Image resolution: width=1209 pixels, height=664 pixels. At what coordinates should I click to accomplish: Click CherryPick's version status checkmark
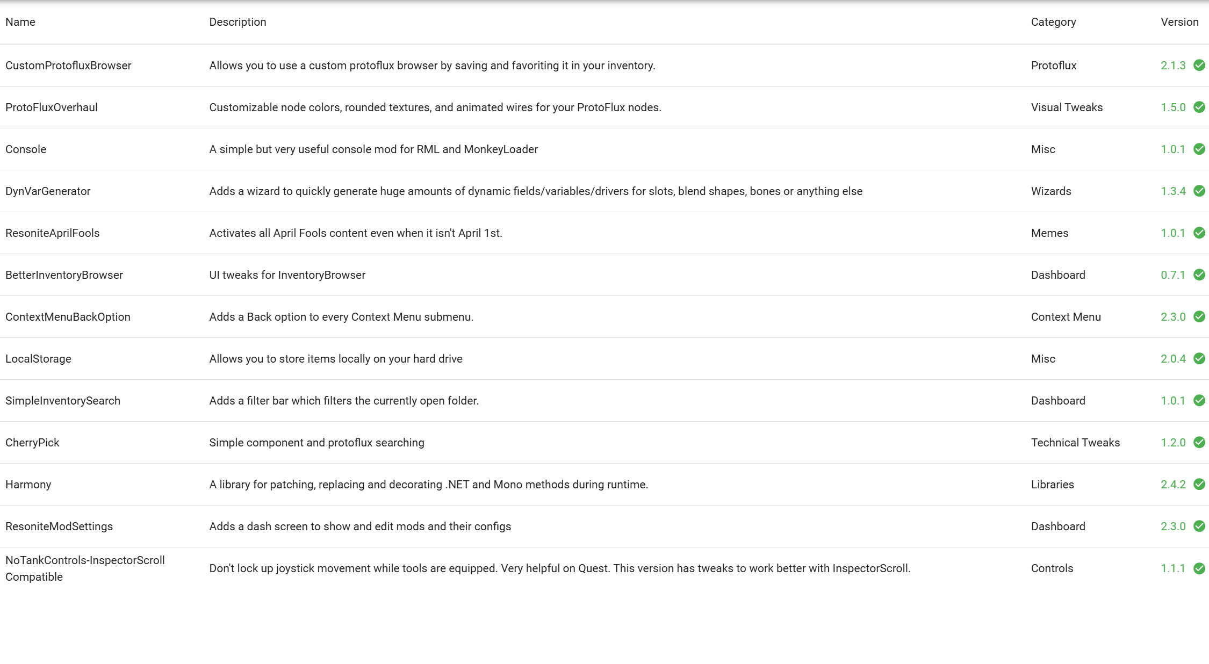coord(1199,442)
